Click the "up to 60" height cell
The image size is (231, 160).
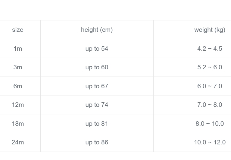(97, 67)
